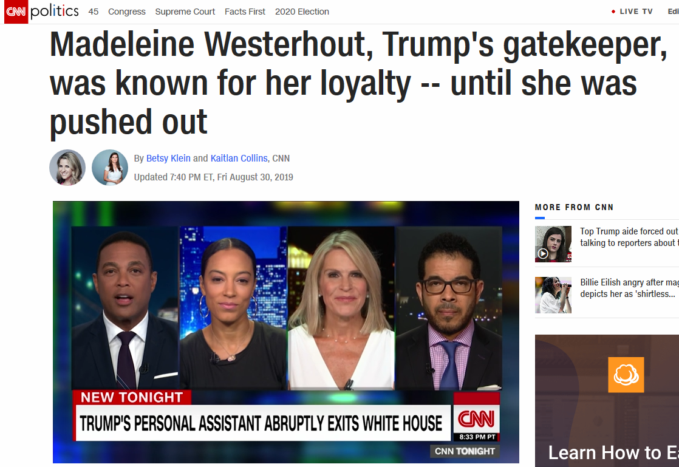The image size is (679, 467).
Task: Click the Billie Eilish story thumbnail
Action: (553, 295)
